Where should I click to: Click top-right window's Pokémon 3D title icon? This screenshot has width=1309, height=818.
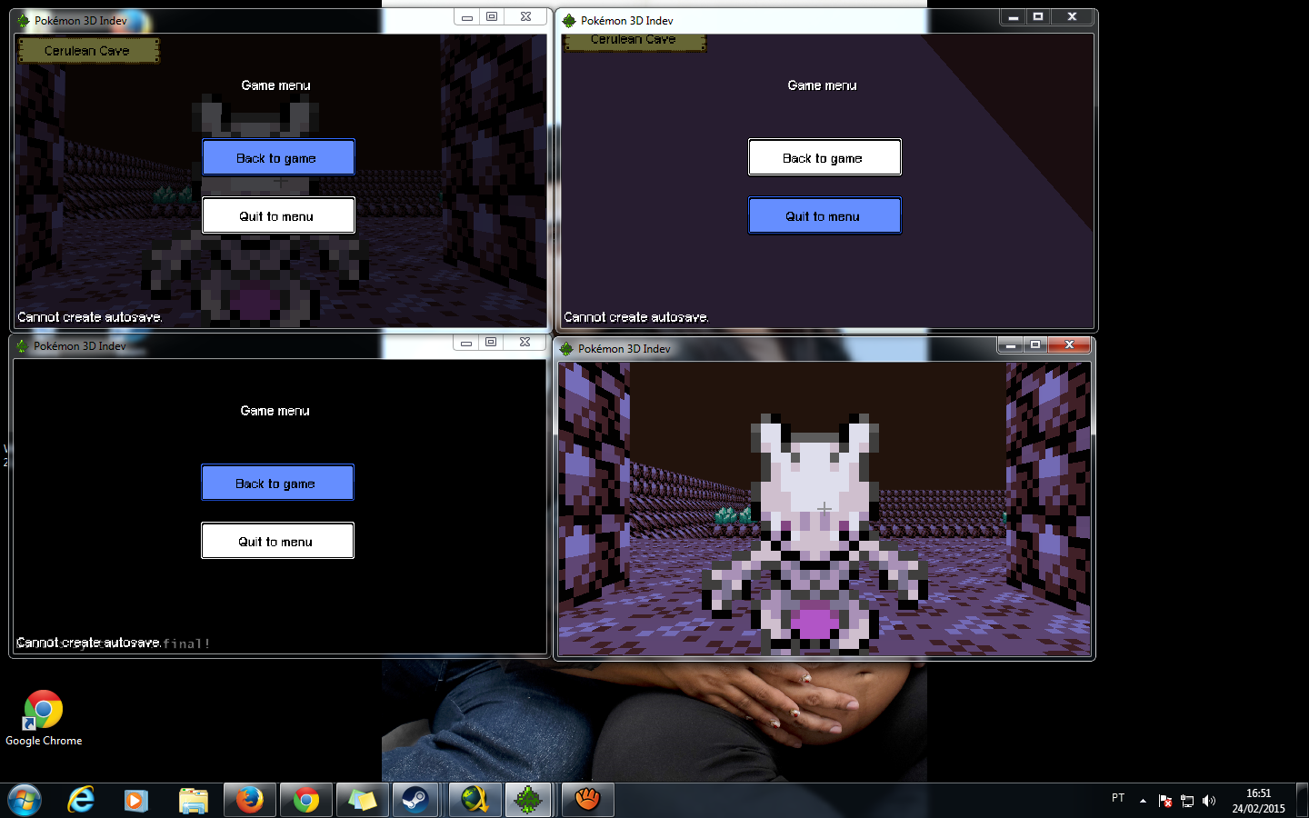(569, 20)
